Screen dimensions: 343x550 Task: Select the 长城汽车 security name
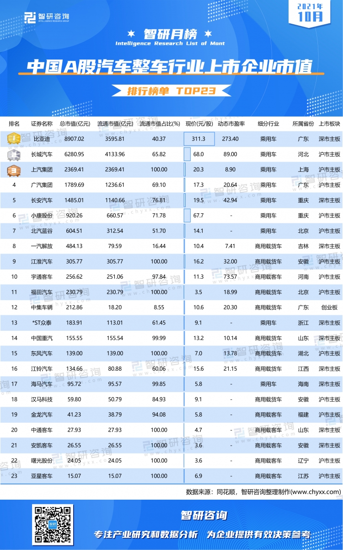point(42,154)
